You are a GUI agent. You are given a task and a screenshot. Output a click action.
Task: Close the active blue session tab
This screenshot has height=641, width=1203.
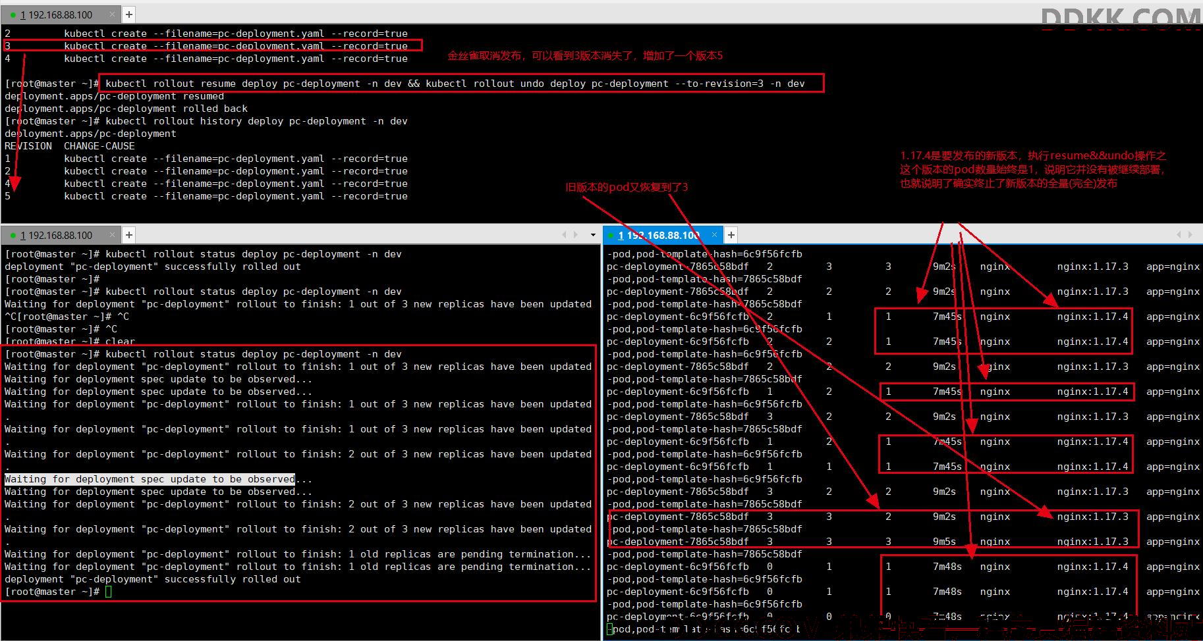point(714,235)
